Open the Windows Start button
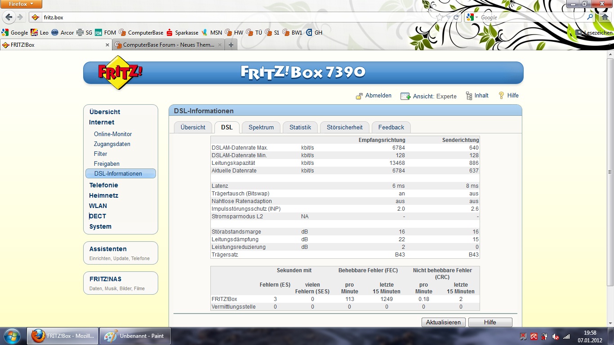614x345 pixels. click(x=11, y=336)
